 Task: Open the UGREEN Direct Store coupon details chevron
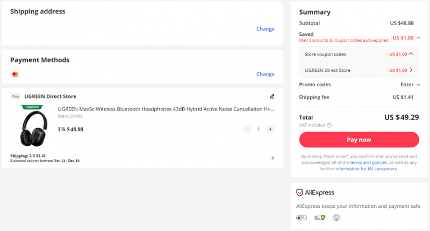[x=411, y=70]
